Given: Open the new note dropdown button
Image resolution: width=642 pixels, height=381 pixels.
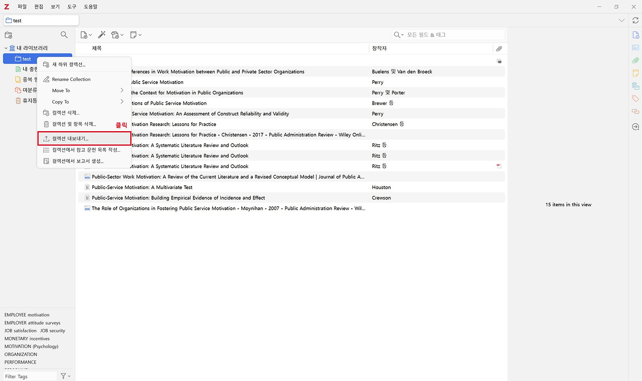Looking at the screenshot, I should tap(135, 35).
